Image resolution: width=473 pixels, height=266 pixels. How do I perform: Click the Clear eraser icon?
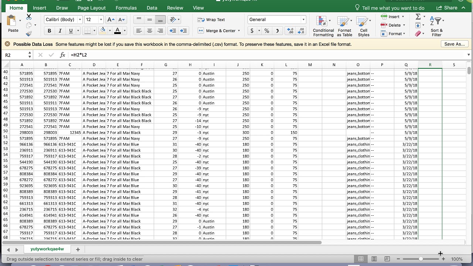418,34
